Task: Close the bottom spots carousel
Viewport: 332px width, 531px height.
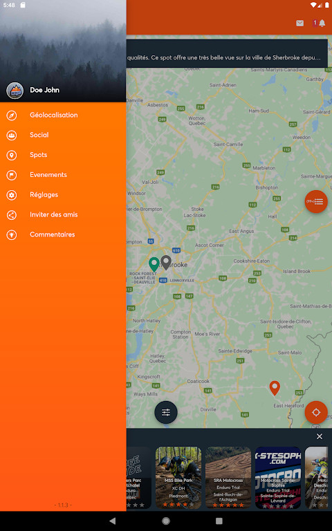Action: [x=320, y=436]
